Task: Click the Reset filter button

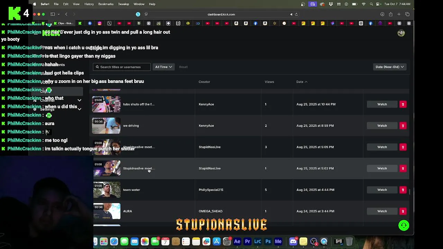Action: pyautogui.click(x=183, y=67)
